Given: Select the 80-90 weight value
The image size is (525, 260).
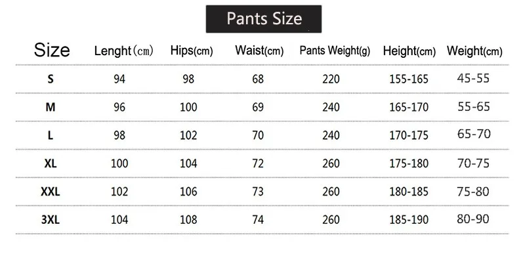Looking at the screenshot, I should click(473, 219).
